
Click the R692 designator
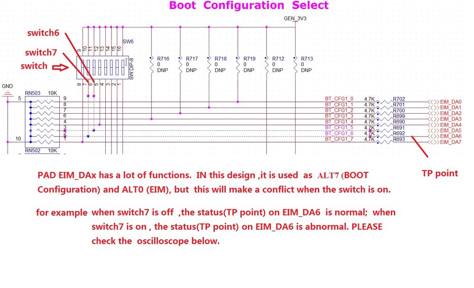pos(399,134)
